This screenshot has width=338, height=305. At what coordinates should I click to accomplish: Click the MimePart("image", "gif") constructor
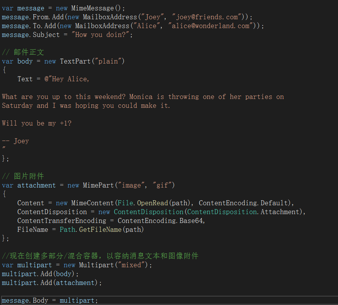tap(128, 185)
